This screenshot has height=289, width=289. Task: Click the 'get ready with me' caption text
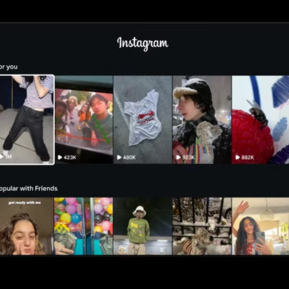[x=26, y=203]
